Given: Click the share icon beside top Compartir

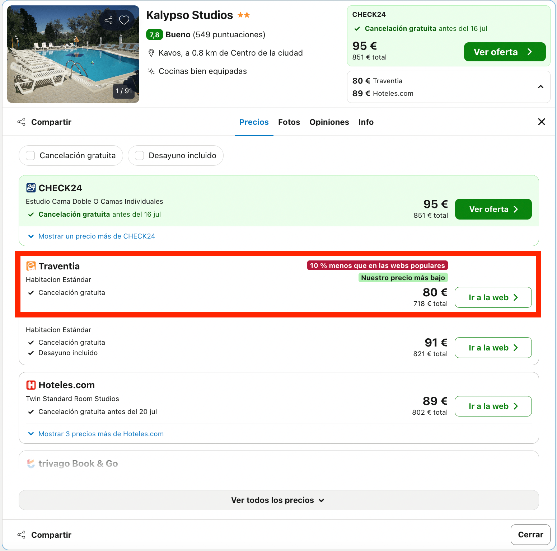Looking at the screenshot, I should (22, 122).
